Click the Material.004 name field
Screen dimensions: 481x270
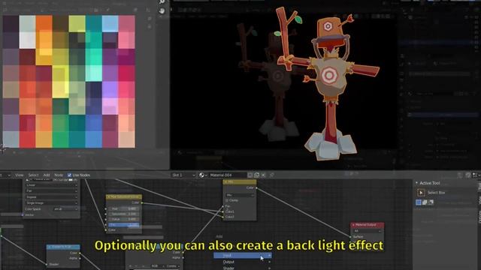[228, 175]
